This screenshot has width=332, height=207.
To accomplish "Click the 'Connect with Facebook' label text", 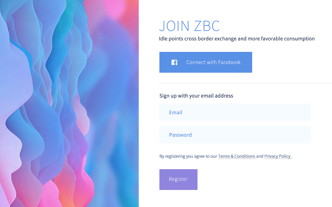I will click(x=213, y=62).
